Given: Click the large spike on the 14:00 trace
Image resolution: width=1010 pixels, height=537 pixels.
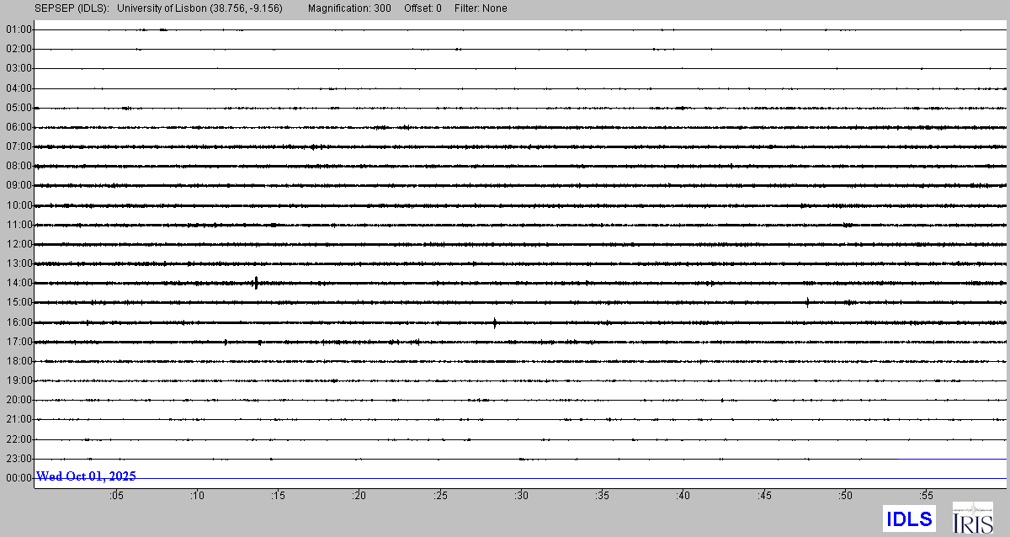Looking at the screenshot, I should (x=256, y=283).
